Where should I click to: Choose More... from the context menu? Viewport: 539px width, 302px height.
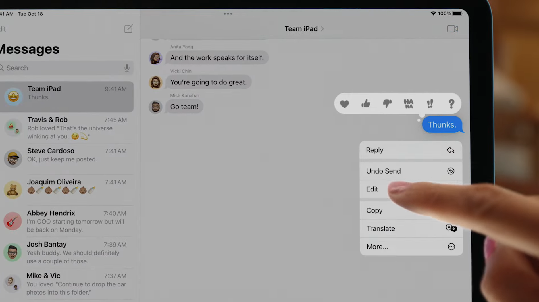coord(411,247)
